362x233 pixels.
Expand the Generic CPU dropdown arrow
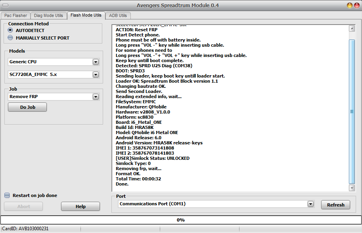coord(96,62)
